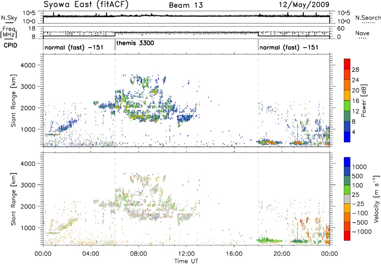The image size is (381, 264).
Task: Click the '20:00' time tick label
Action: [282, 254]
